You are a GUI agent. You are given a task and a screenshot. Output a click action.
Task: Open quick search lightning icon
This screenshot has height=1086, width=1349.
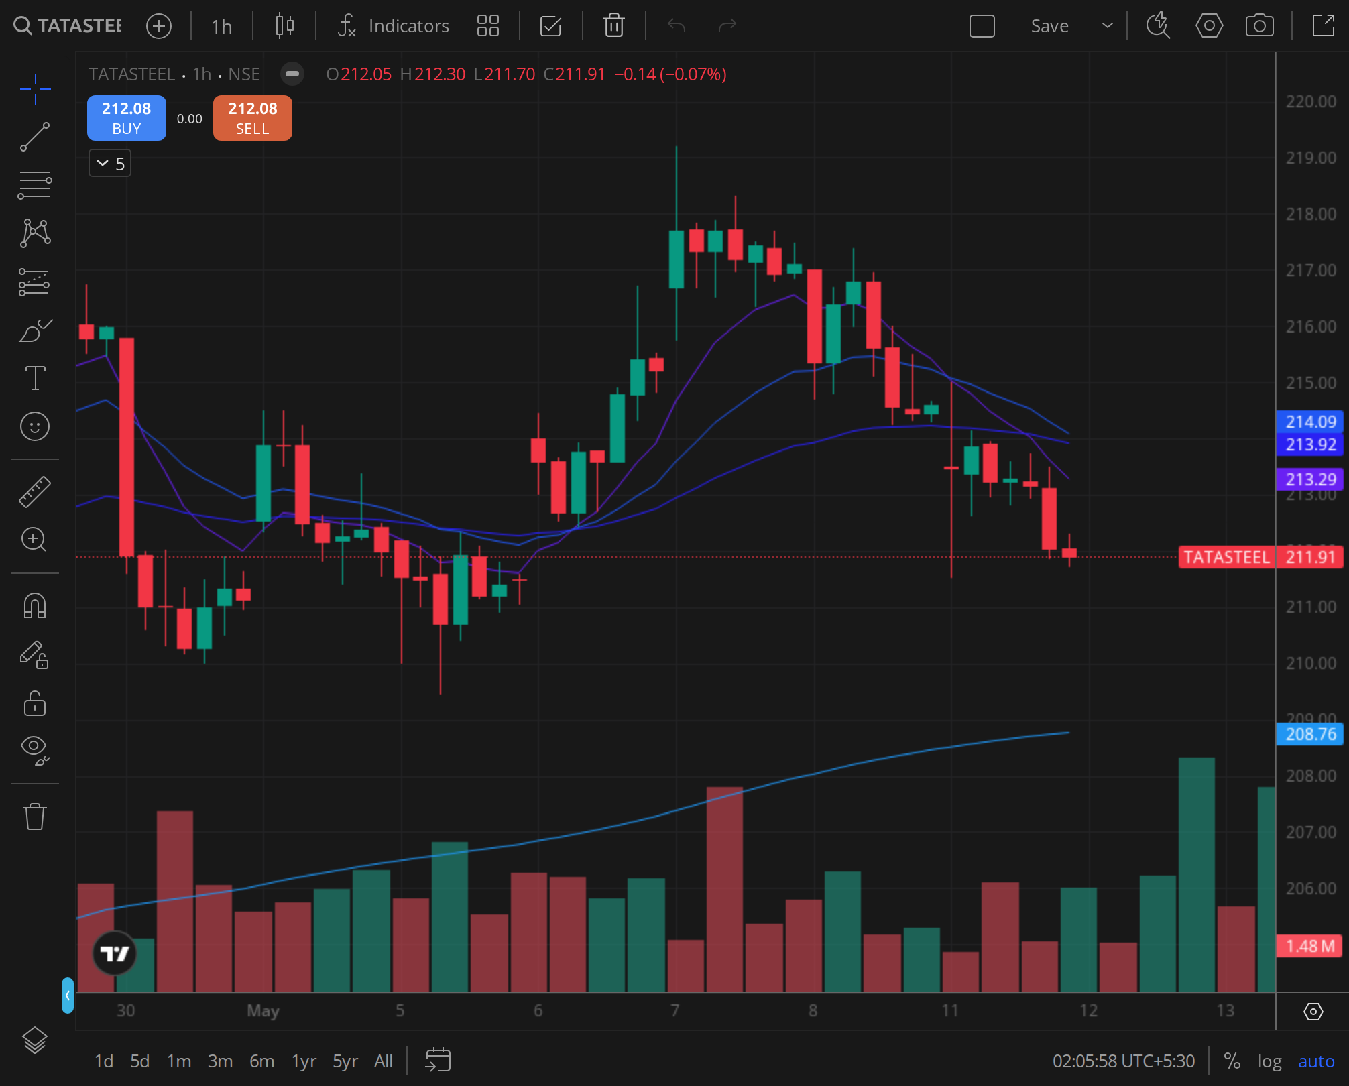[1158, 26]
